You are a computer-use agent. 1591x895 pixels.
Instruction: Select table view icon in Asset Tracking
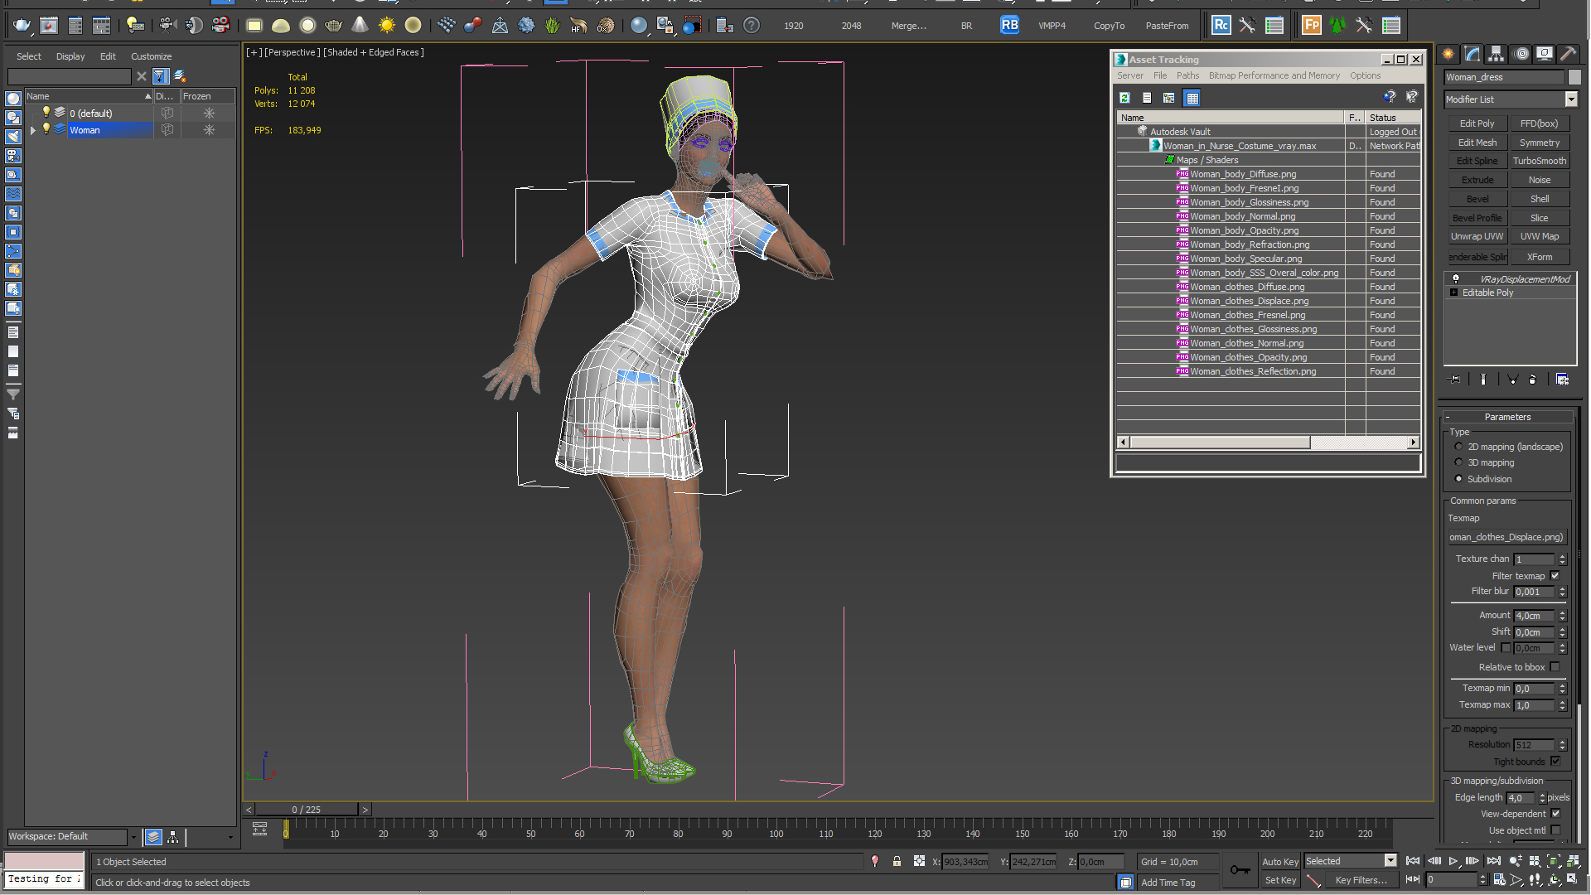(1192, 98)
